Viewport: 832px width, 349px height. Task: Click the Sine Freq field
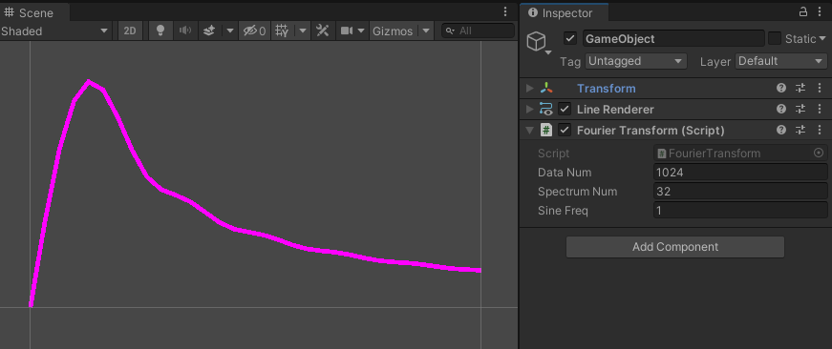[740, 210]
